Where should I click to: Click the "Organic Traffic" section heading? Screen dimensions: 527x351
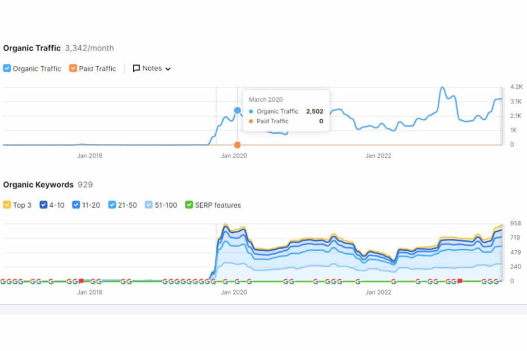point(32,48)
